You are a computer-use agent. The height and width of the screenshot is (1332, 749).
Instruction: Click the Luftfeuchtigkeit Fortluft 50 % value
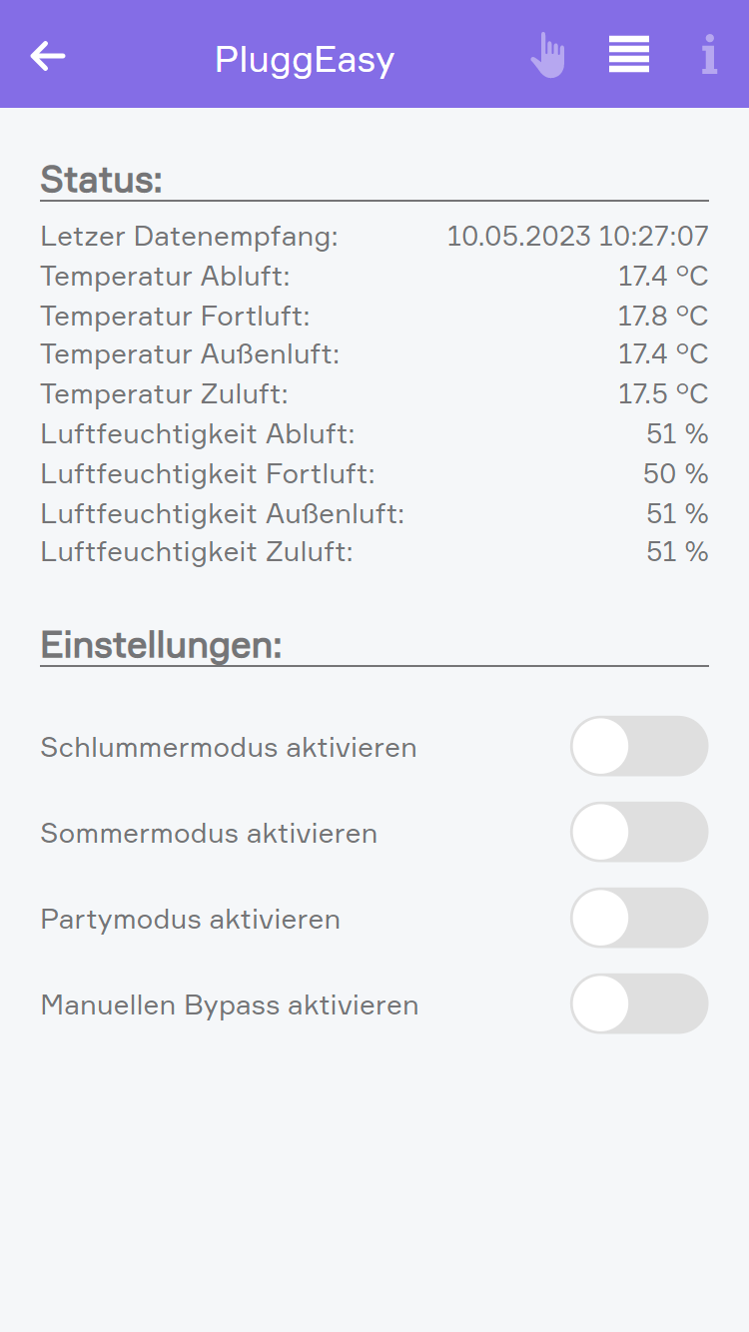click(676, 473)
